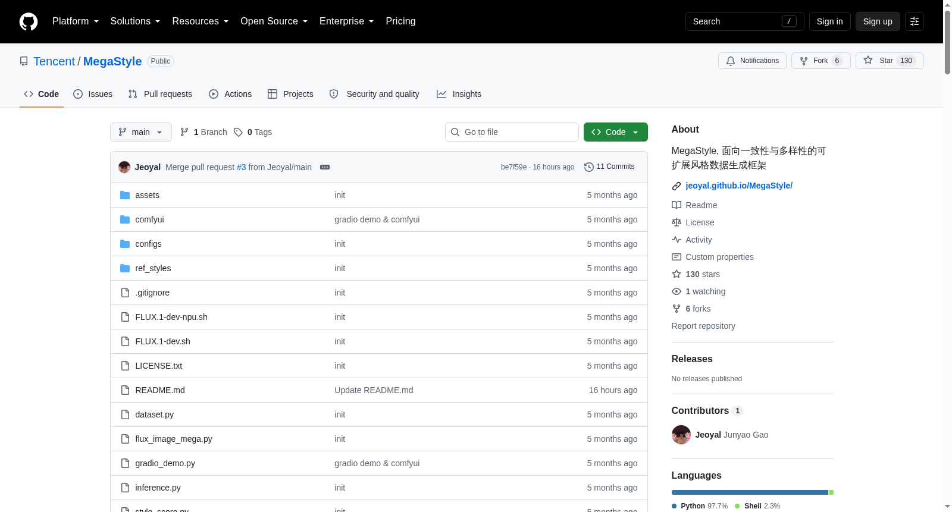This screenshot has width=952, height=512.
Task: Expand the Resources menu
Action: click(x=201, y=21)
